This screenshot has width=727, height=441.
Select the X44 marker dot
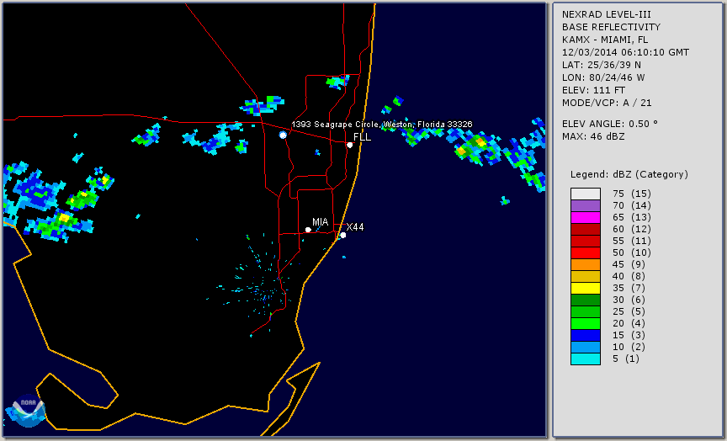343,235
